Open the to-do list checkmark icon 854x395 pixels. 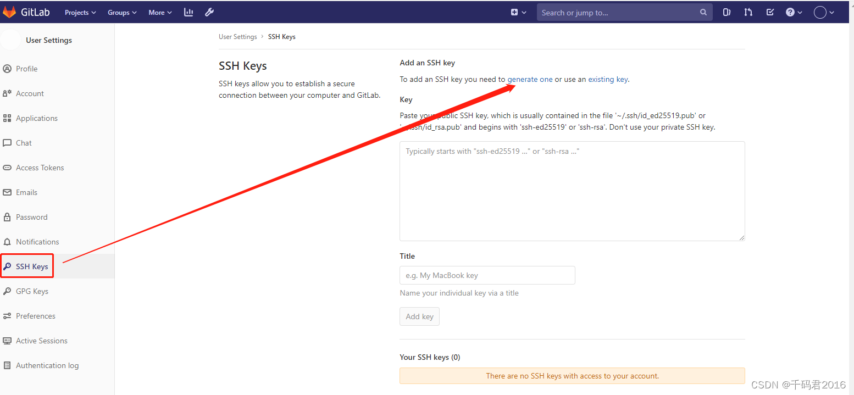[769, 12]
